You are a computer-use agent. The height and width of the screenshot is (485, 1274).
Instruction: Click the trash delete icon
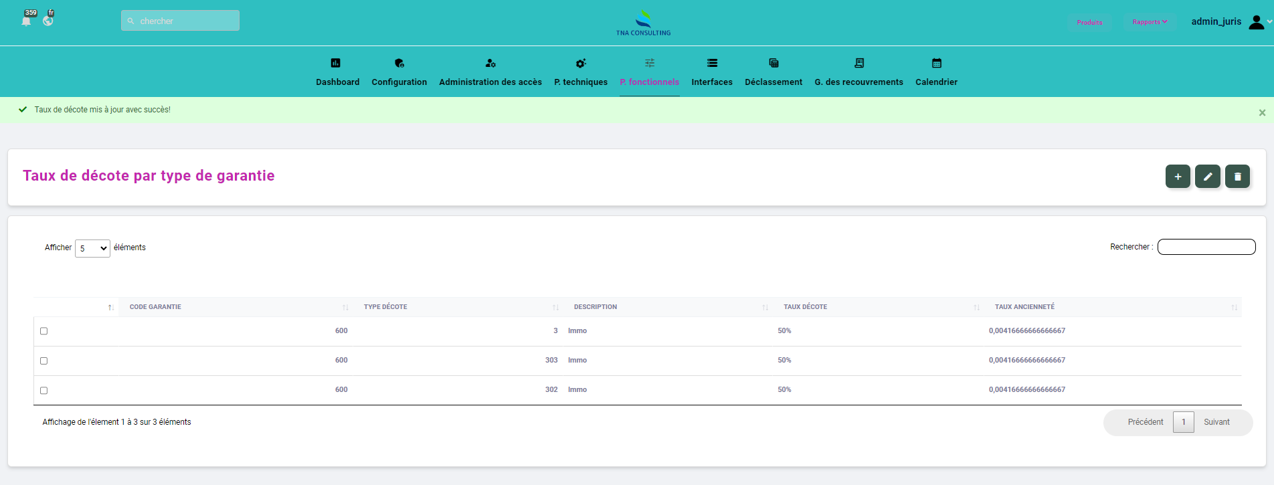1237,177
